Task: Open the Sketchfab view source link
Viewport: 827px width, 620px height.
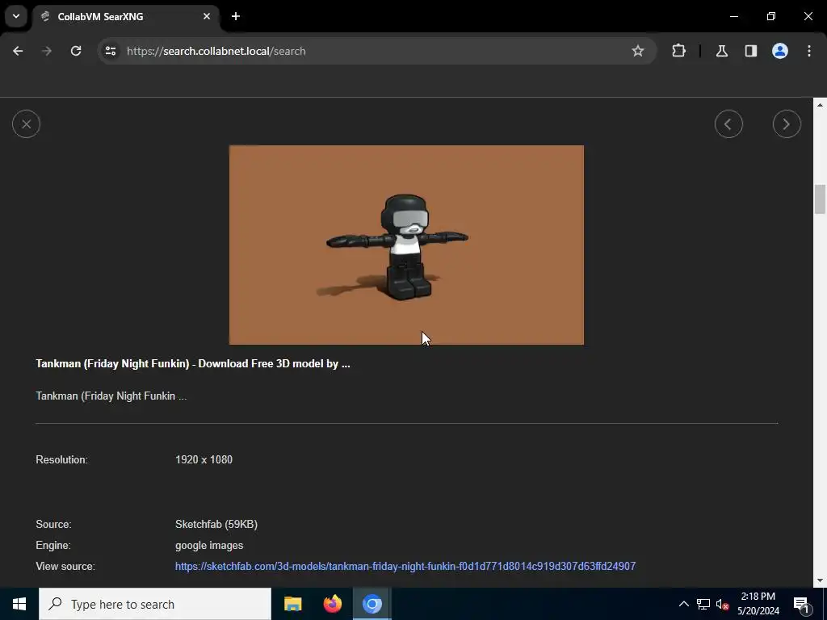Action: [405, 566]
